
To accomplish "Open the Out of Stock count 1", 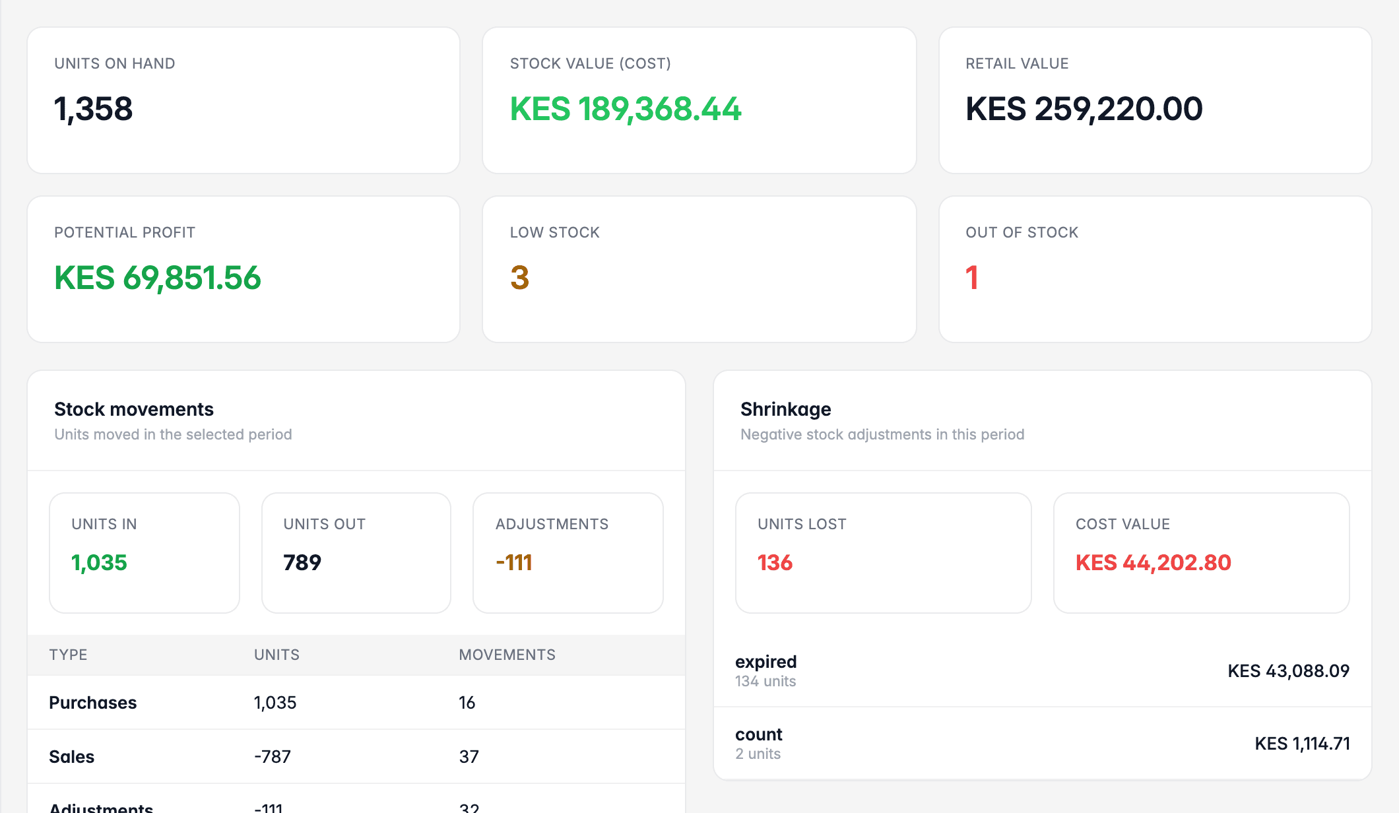I will tap(971, 278).
